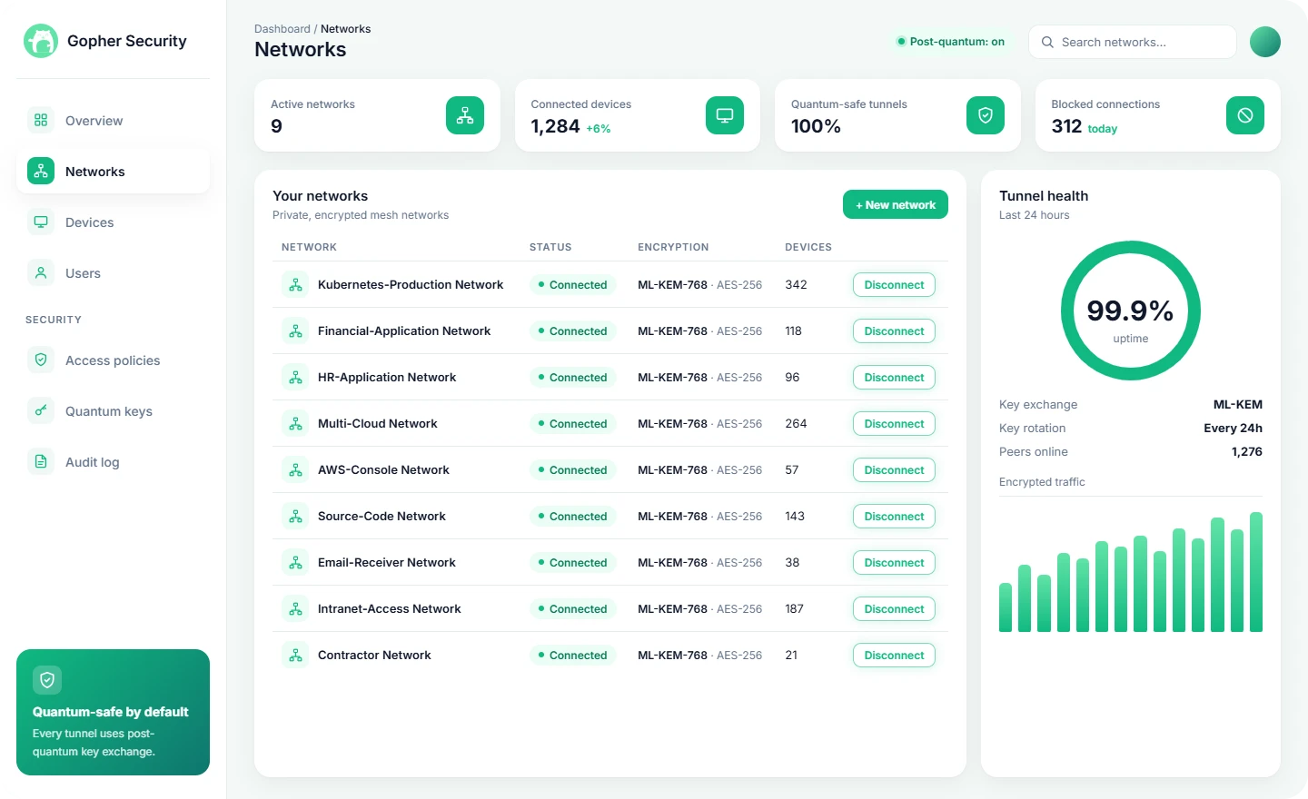Disconnect HR-Application Network
Image resolution: width=1308 pixels, height=799 pixels.
[x=894, y=377]
